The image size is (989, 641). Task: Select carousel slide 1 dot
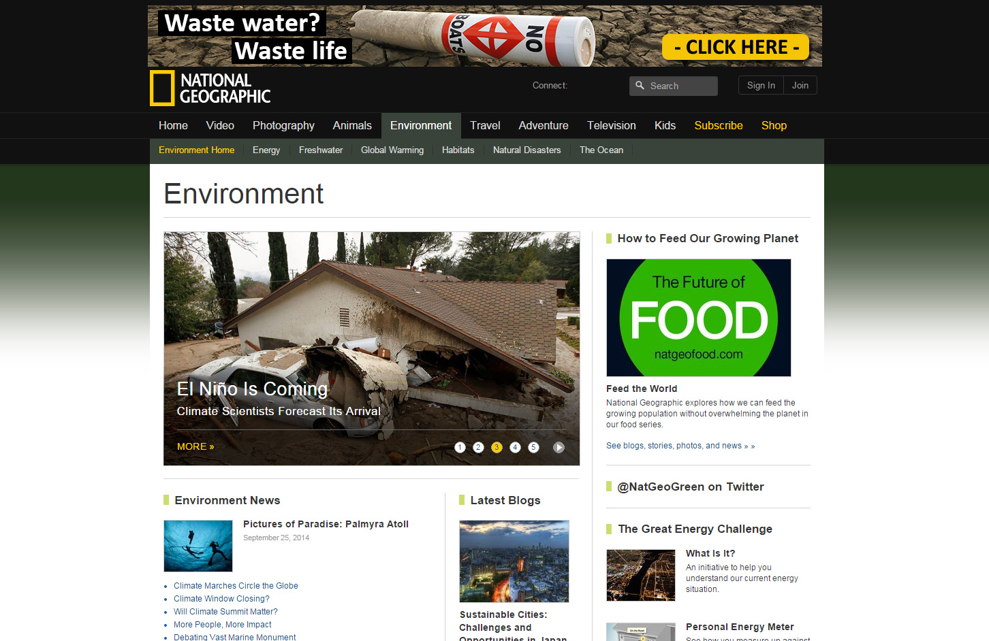coord(460,447)
